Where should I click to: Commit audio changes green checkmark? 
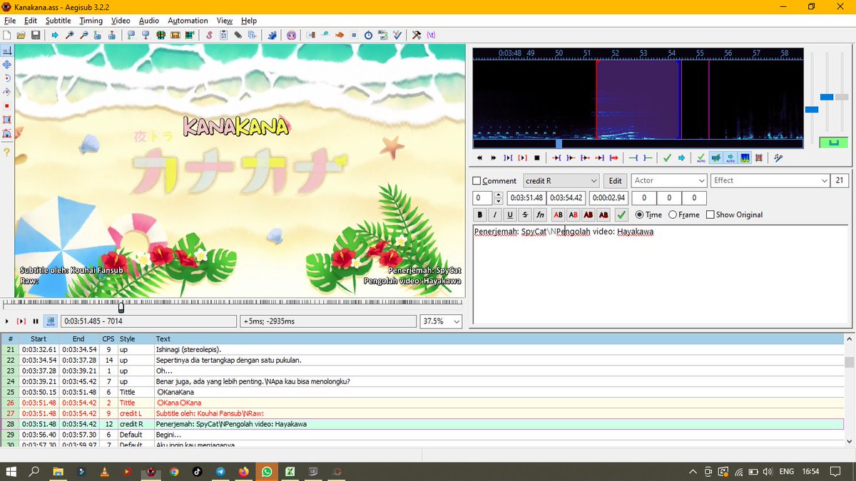(x=667, y=157)
